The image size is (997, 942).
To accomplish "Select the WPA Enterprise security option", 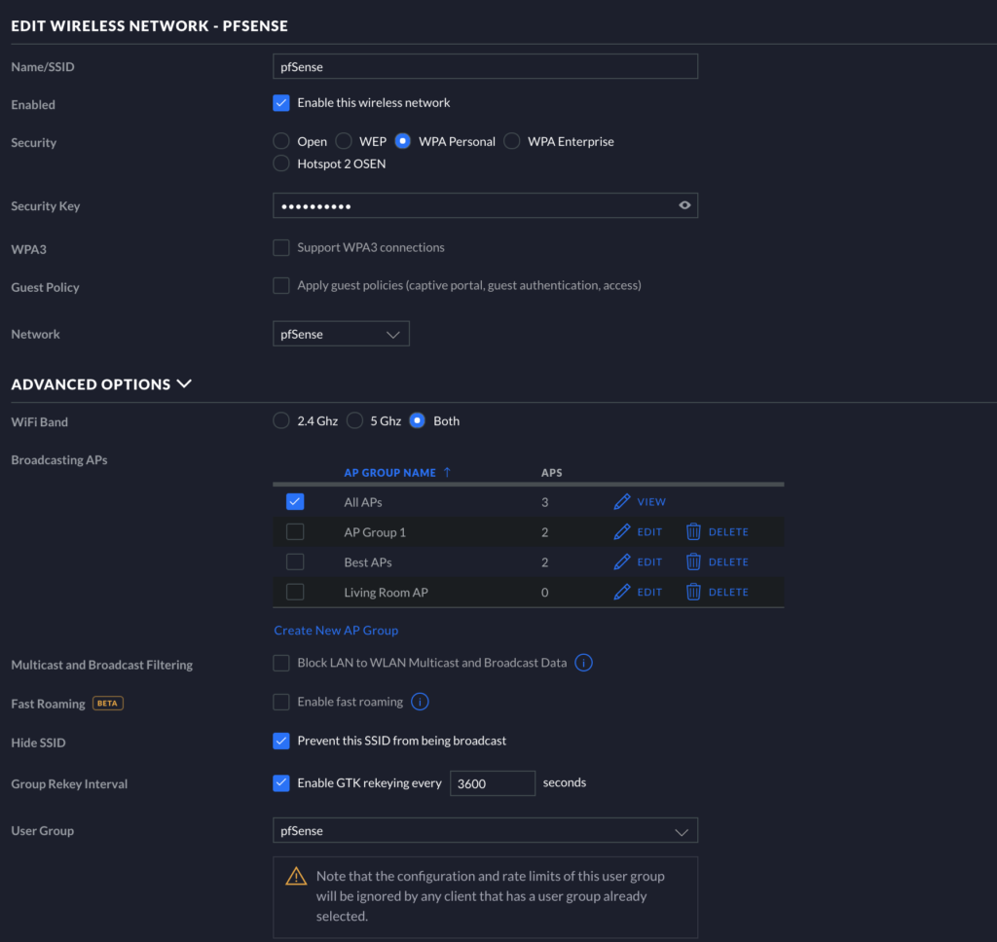I will pyautogui.click(x=512, y=141).
